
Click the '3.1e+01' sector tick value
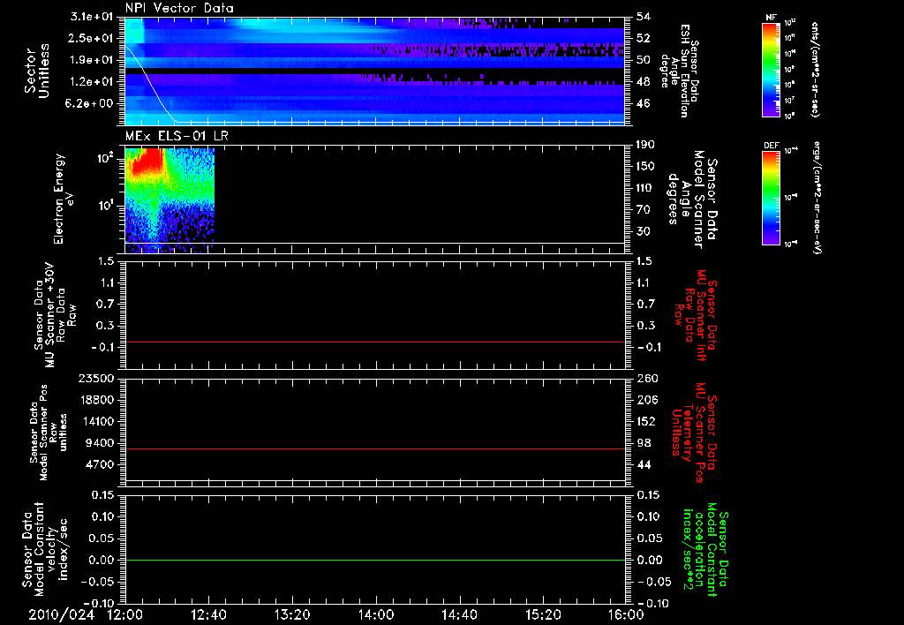92,16
